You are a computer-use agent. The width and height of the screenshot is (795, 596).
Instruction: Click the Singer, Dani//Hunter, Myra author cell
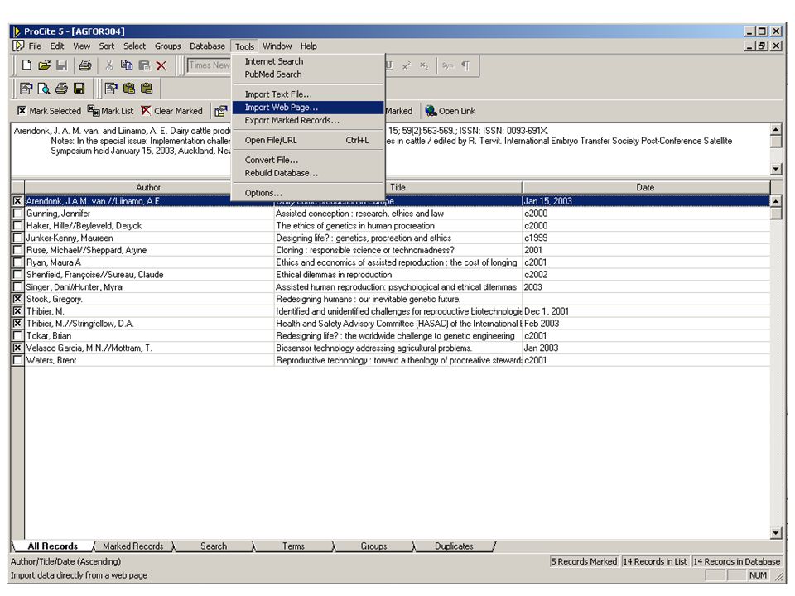[x=149, y=287]
